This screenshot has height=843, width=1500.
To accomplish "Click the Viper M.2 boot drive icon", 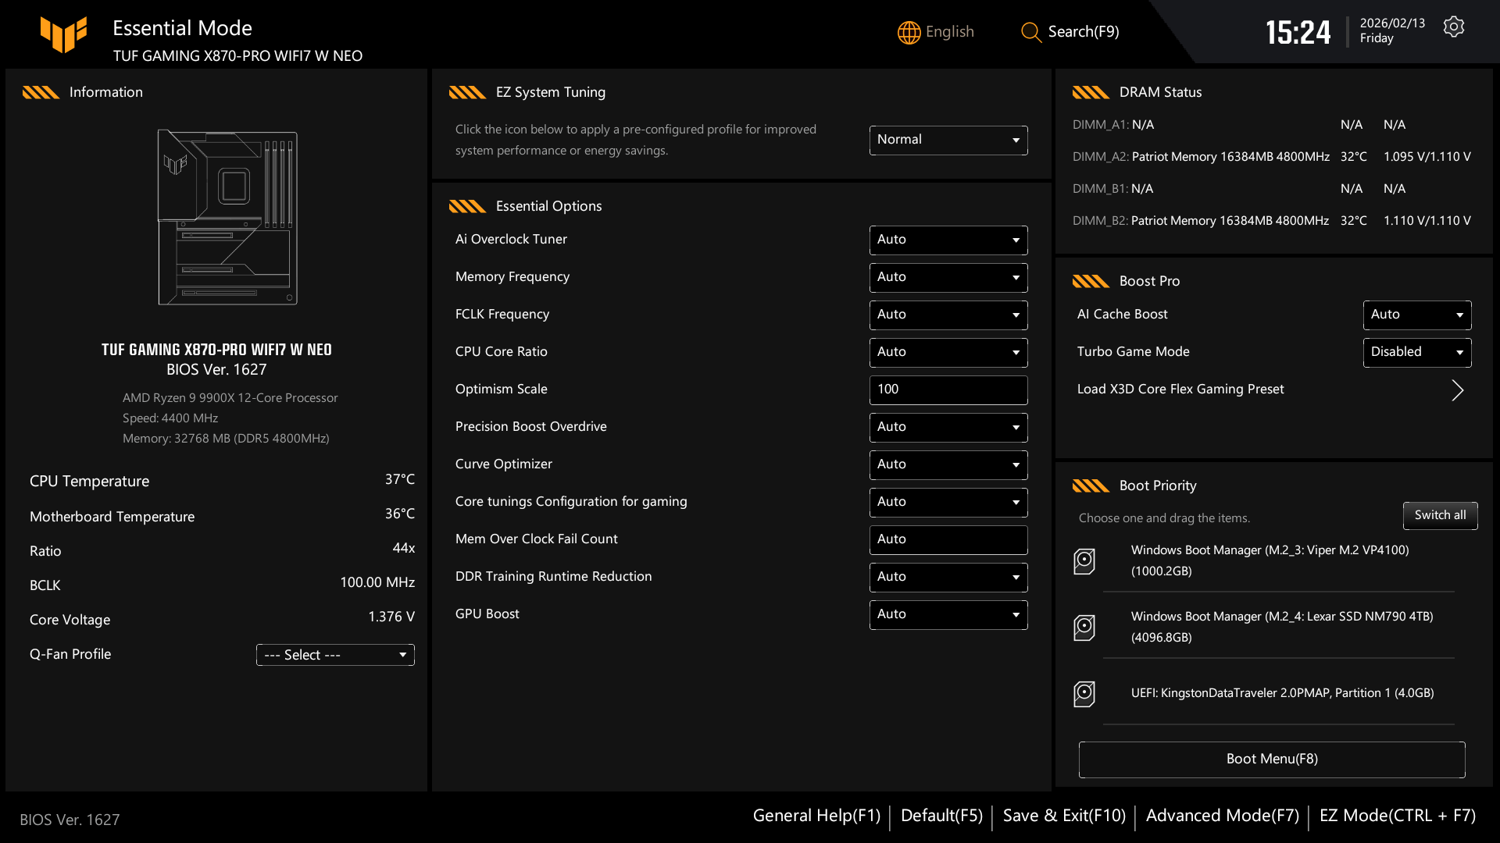I will 1084,560.
